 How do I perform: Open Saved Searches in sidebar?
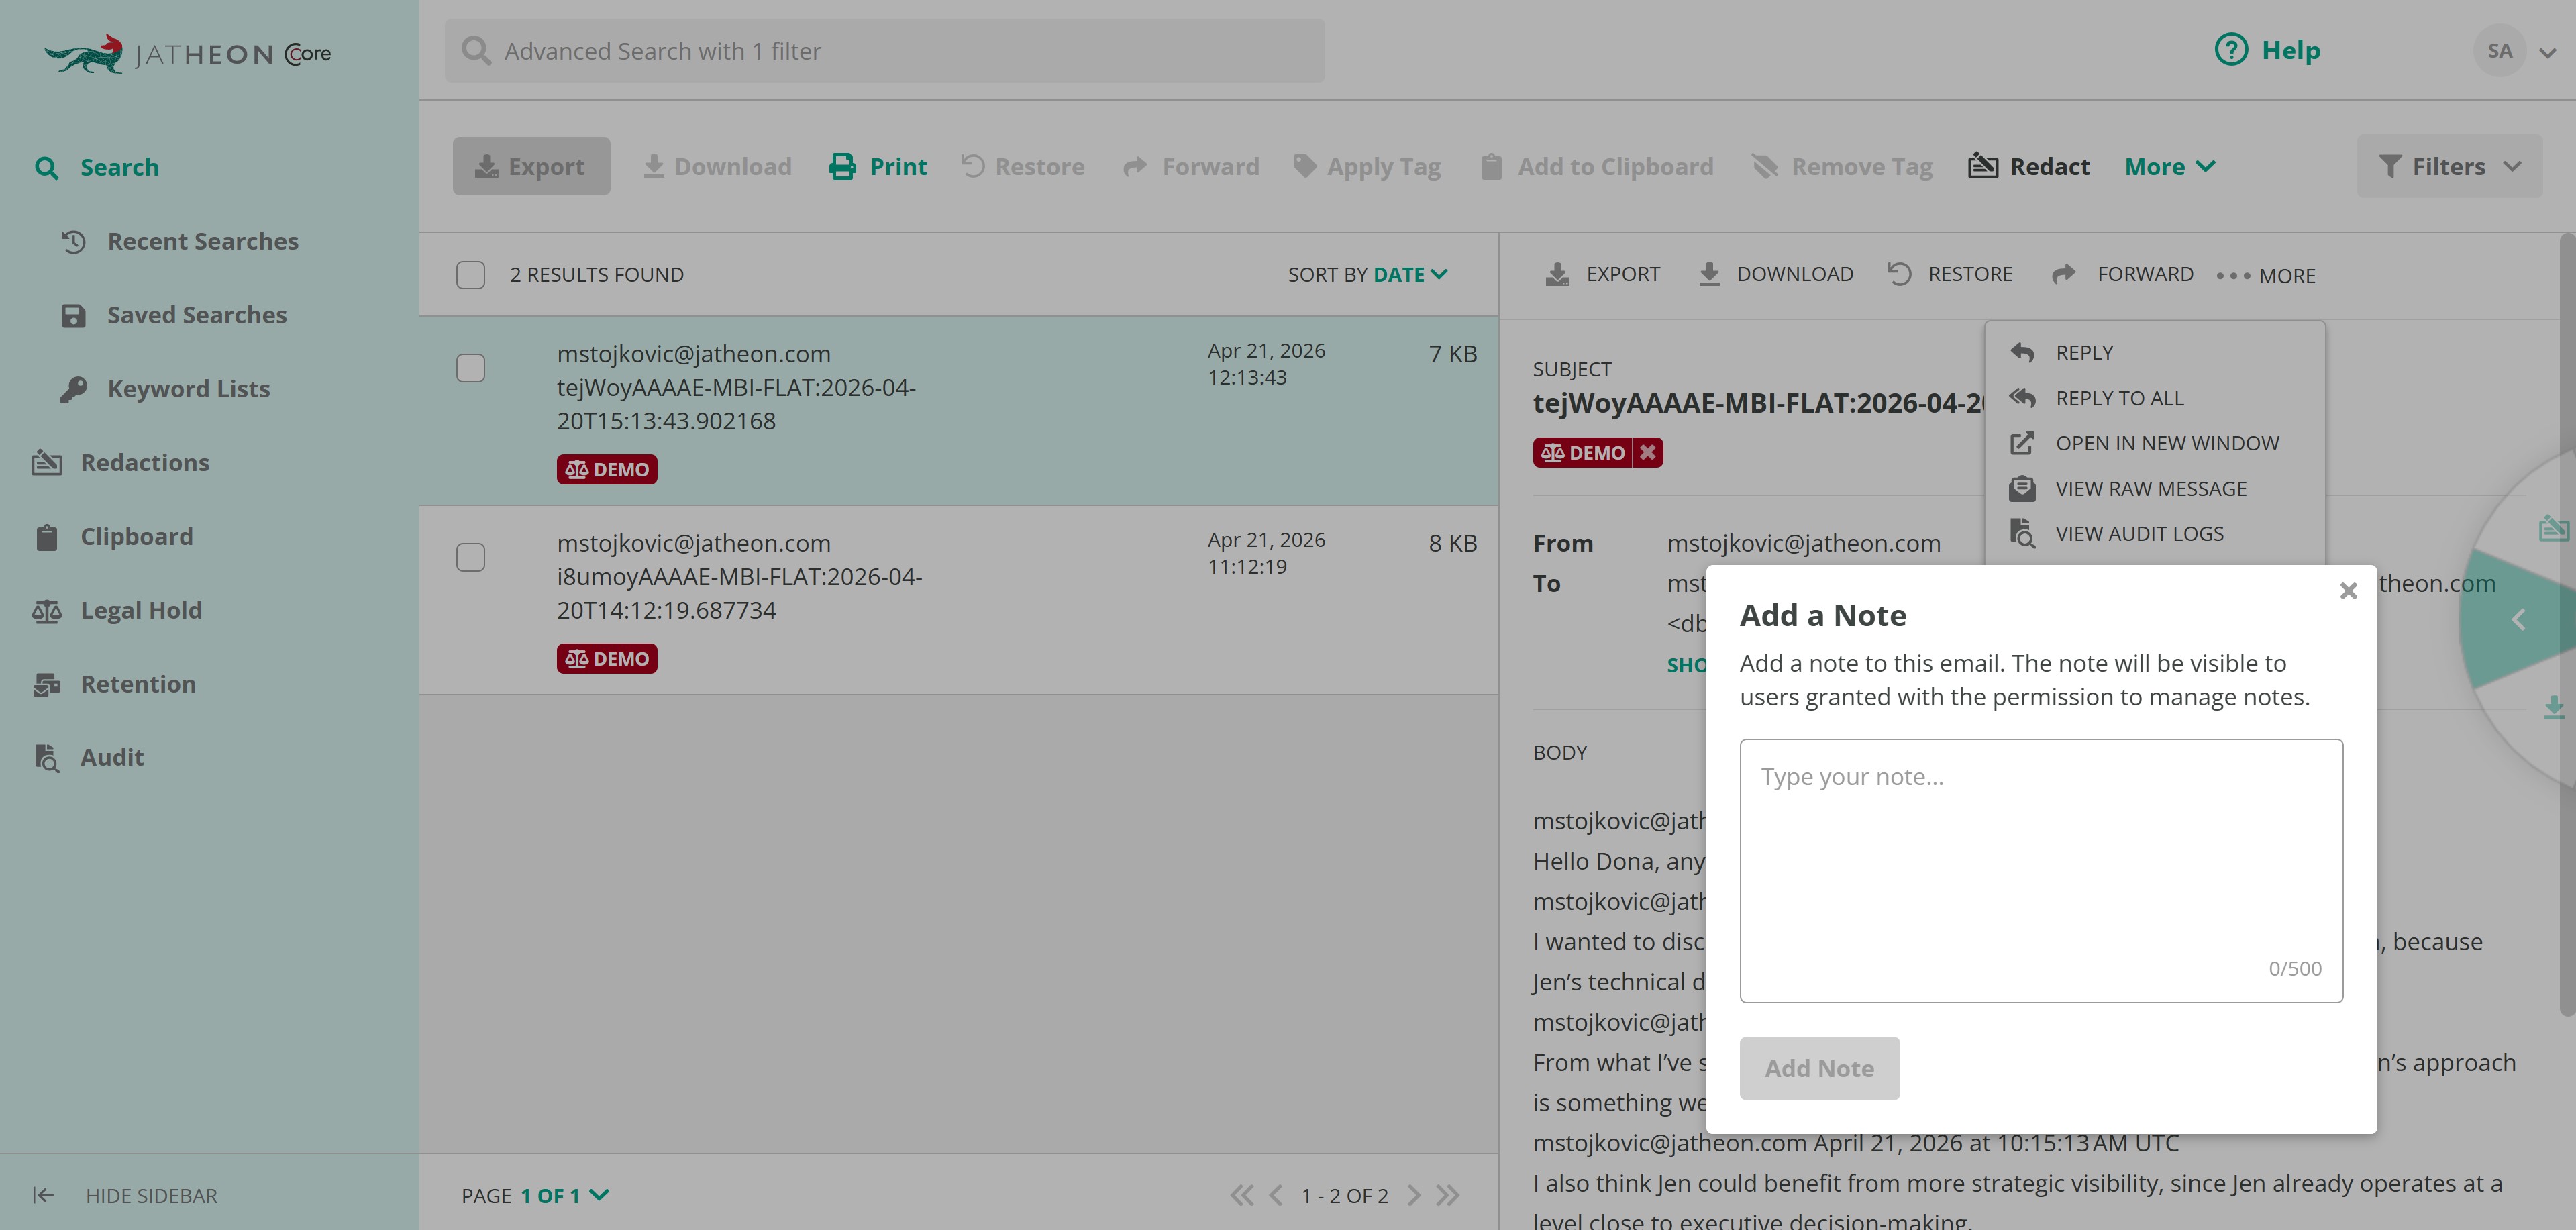point(174,315)
